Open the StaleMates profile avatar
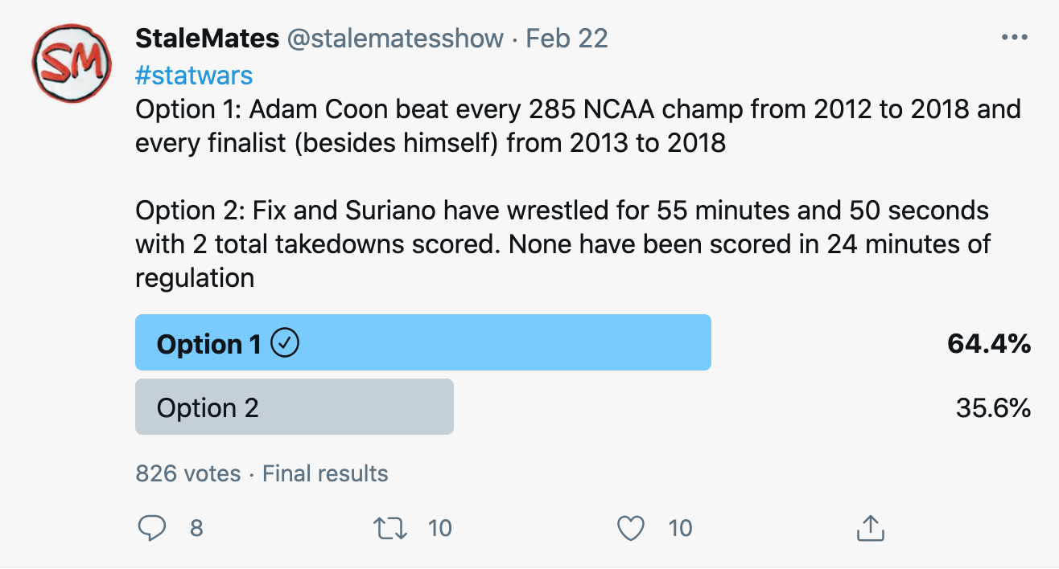 pos(70,62)
